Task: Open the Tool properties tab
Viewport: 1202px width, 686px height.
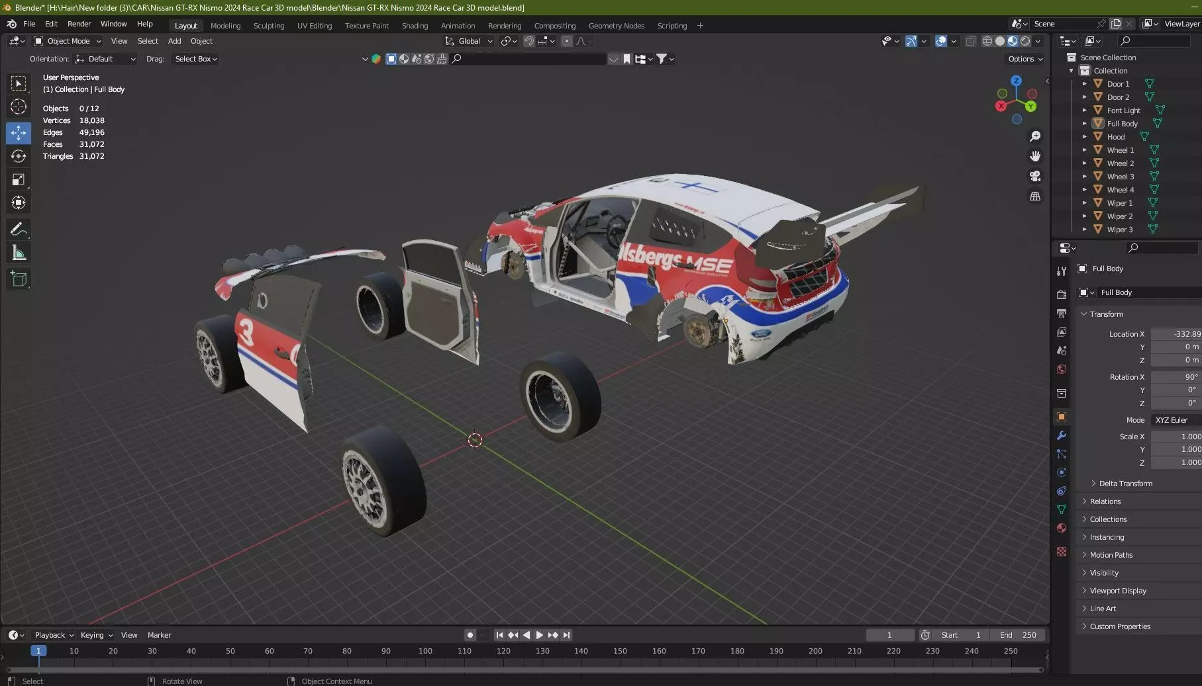Action: point(1062,271)
